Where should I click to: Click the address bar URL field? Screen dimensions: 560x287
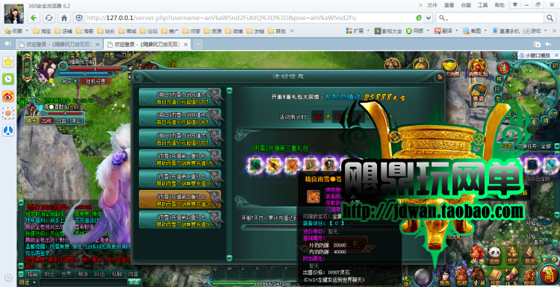pos(249,18)
